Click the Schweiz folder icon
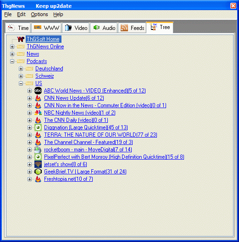 click(x=29, y=76)
